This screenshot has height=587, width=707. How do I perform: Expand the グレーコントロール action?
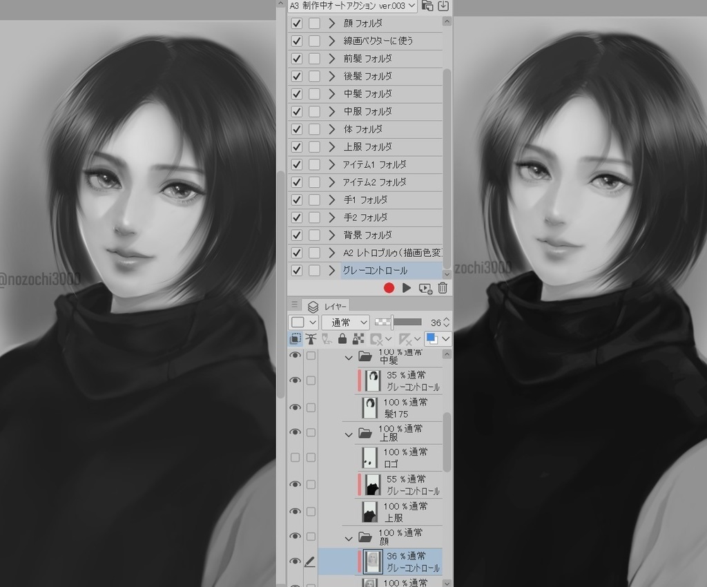[332, 271]
